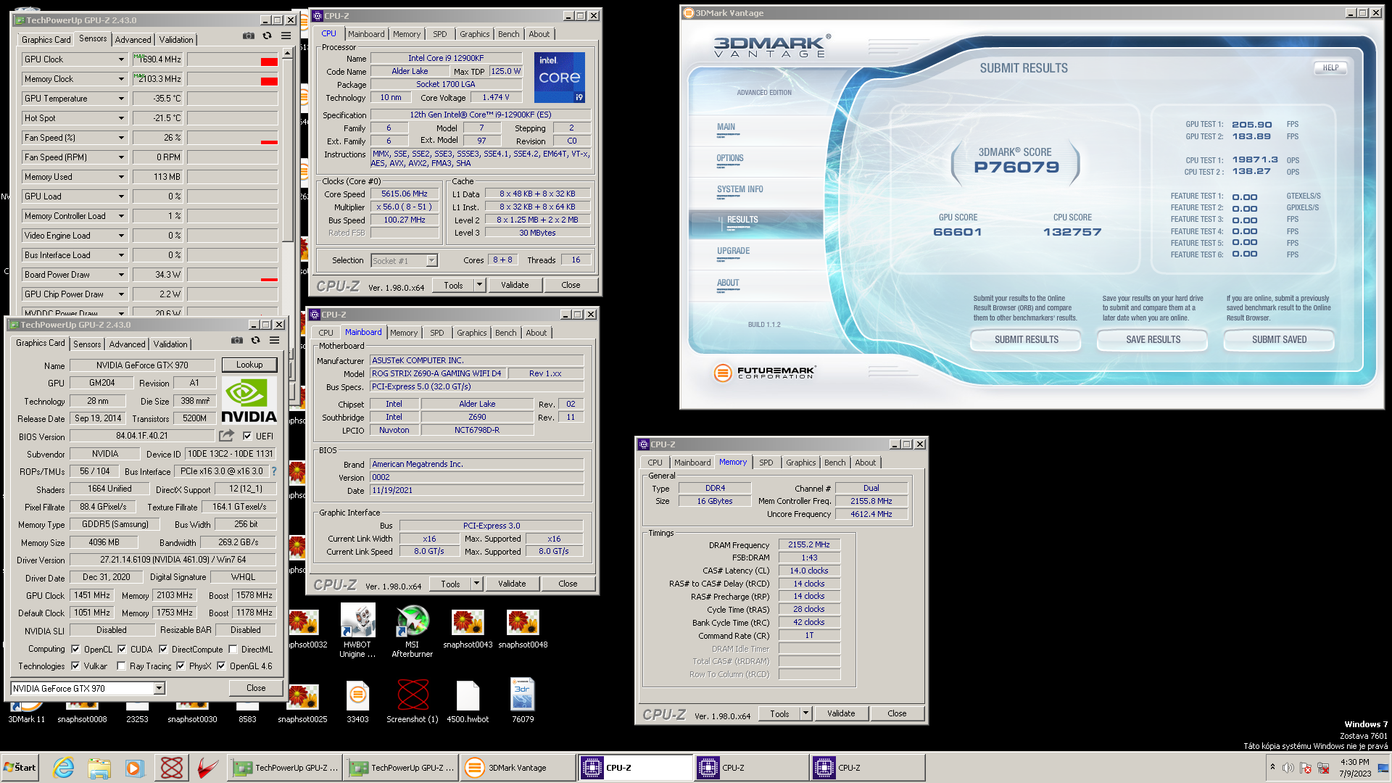The height and width of the screenshot is (783, 1392).
Task: Click Validate in CPU-Z Memory window
Action: pyautogui.click(x=841, y=713)
